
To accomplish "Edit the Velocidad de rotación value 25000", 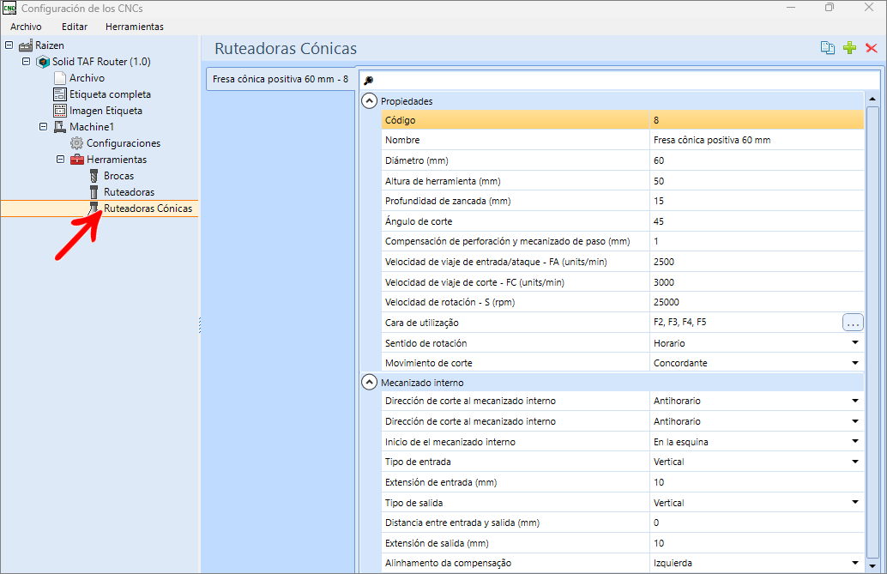I will tap(757, 302).
